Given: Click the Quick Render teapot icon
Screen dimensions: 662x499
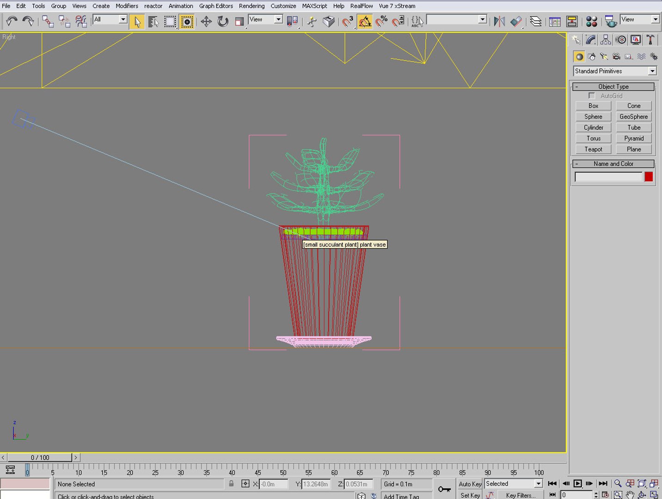Looking at the screenshot, I should [x=611, y=21].
